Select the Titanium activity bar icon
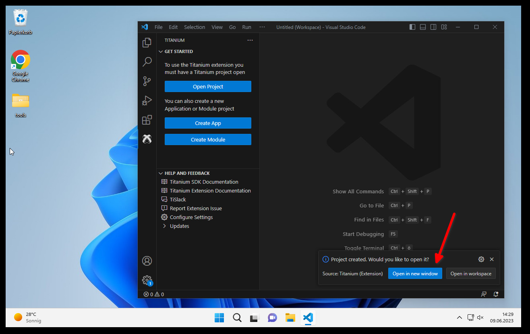Screen dimensions: 530x334 147,139
